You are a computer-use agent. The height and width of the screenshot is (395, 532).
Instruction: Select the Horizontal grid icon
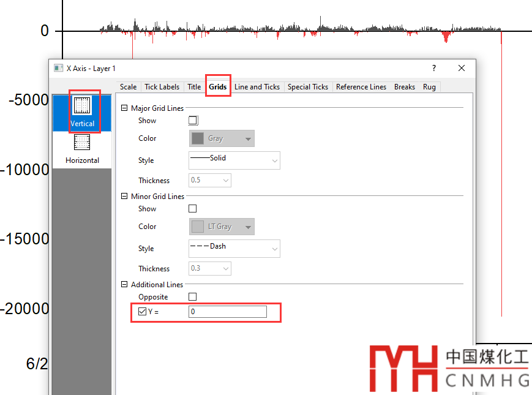point(82,149)
